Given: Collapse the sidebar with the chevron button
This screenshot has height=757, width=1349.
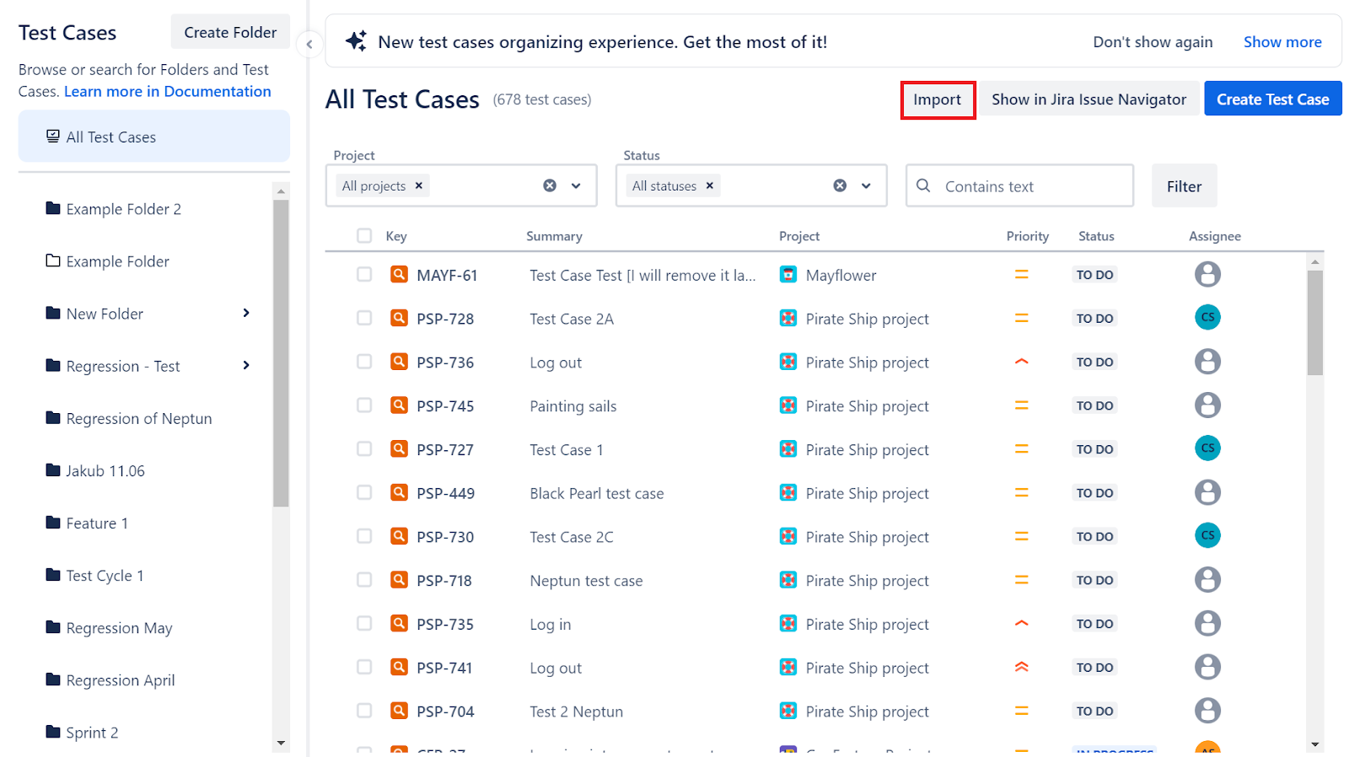Looking at the screenshot, I should click(x=309, y=45).
